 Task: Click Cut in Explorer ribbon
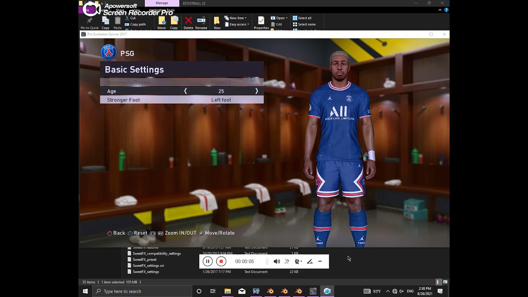pos(130,18)
